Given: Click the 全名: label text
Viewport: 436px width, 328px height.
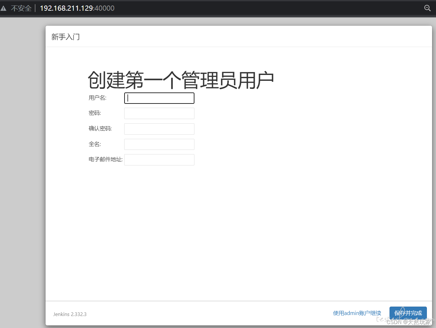Looking at the screenshot, I should pyautogui.click(x=95, y=144).
